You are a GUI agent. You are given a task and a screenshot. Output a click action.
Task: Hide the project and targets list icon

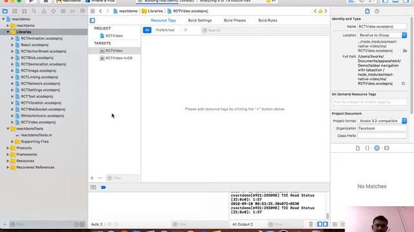[93, 21]
